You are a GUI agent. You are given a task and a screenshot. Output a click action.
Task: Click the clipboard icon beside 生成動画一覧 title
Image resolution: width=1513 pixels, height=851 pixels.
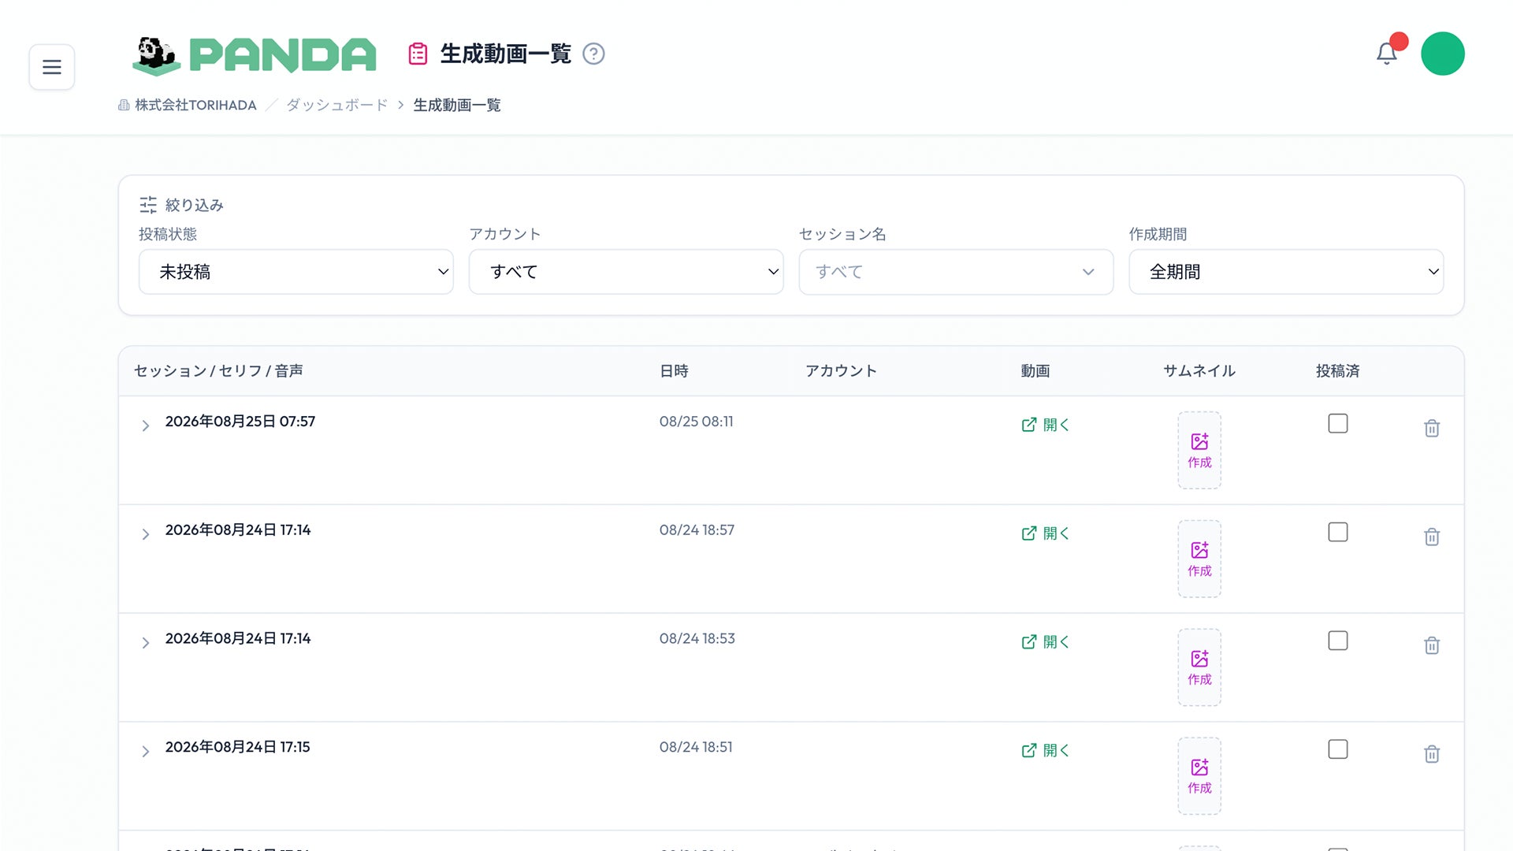(x=418, y=54)
